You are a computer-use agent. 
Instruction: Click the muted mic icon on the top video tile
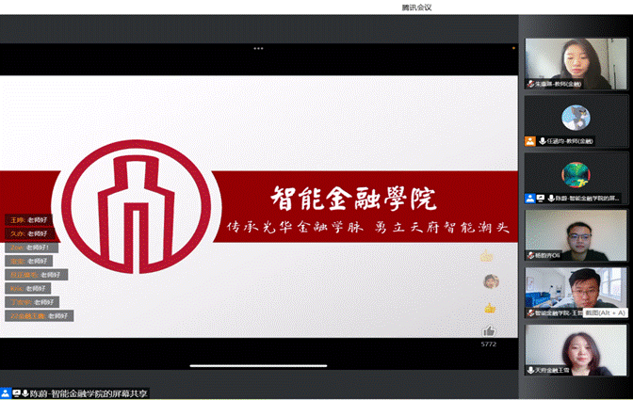coord(531,84)
